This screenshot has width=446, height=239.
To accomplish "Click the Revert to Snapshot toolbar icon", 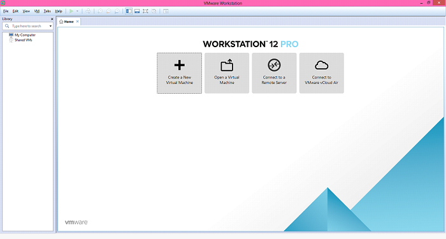I will coord(108,11).
